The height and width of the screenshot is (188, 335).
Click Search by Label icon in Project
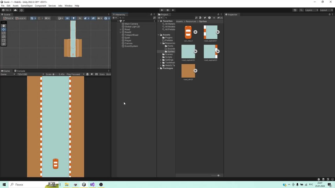(x=205, y=18)
